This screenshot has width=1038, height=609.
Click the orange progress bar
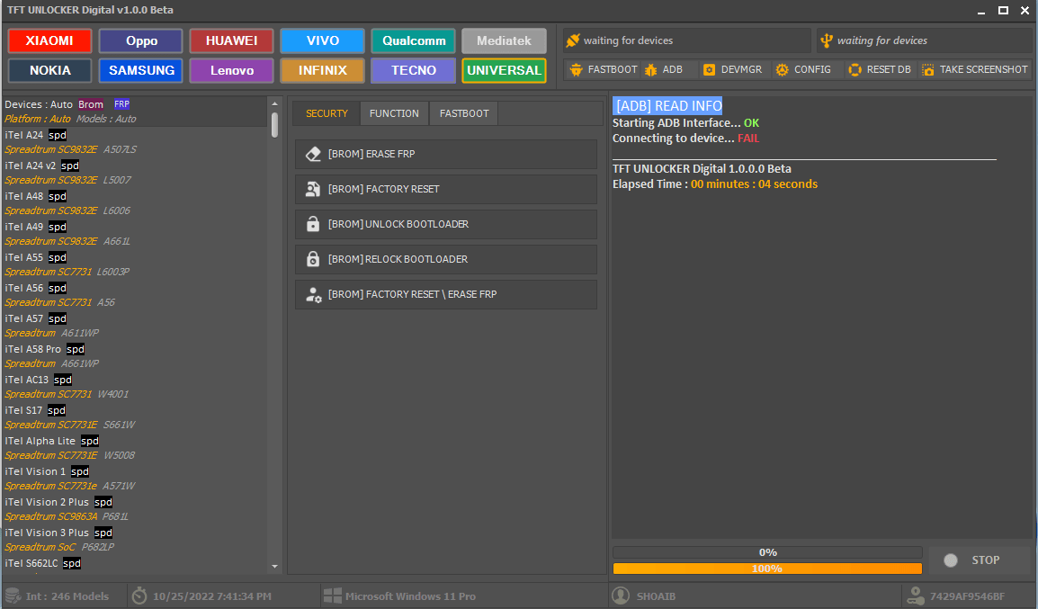tap(766, 568)
